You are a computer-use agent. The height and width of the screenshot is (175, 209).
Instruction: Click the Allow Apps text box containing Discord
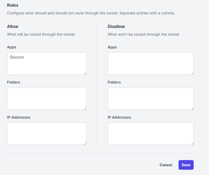click(x=47, y=64)
